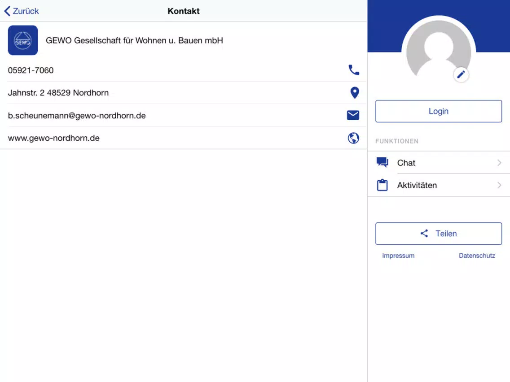
Task: Tap the phone call icon
Action: pos(354,70)
